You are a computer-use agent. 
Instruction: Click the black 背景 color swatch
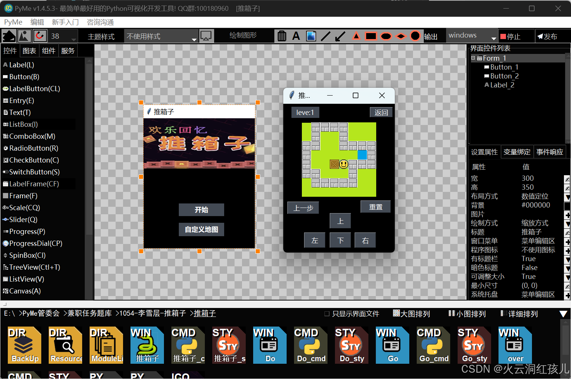click(567, 206)
